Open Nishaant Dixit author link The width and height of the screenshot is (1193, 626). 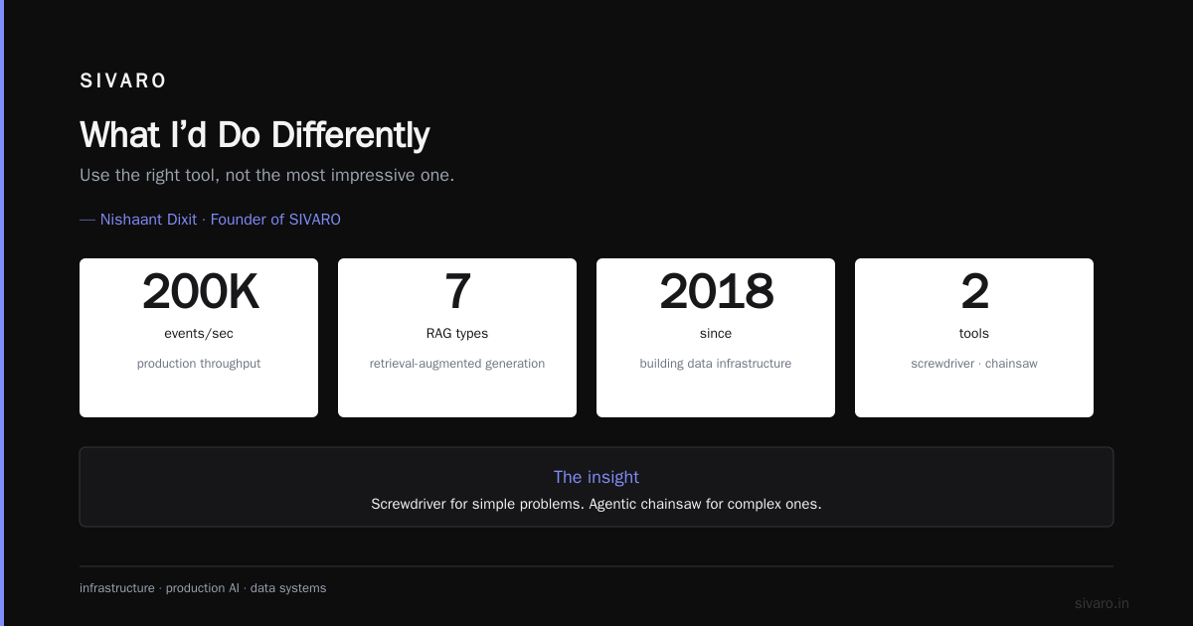click(148, 220)
